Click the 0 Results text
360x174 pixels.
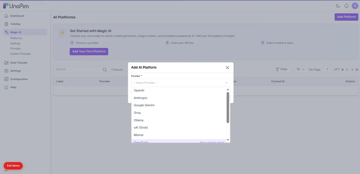tap(117, 70)
